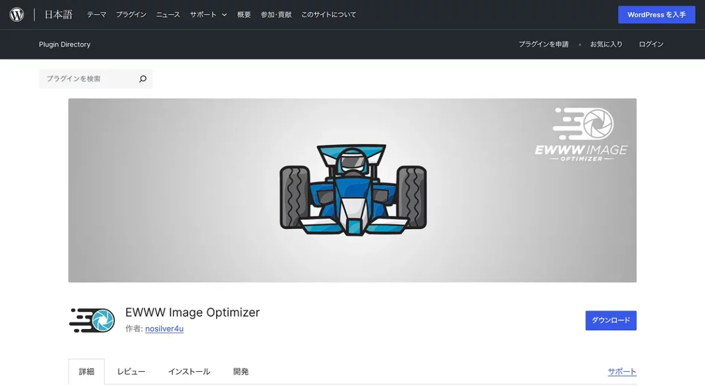Open the ニュース menu item
This screenshot has height=386, width=705.
pyautogui.click(x=168, y=15)
